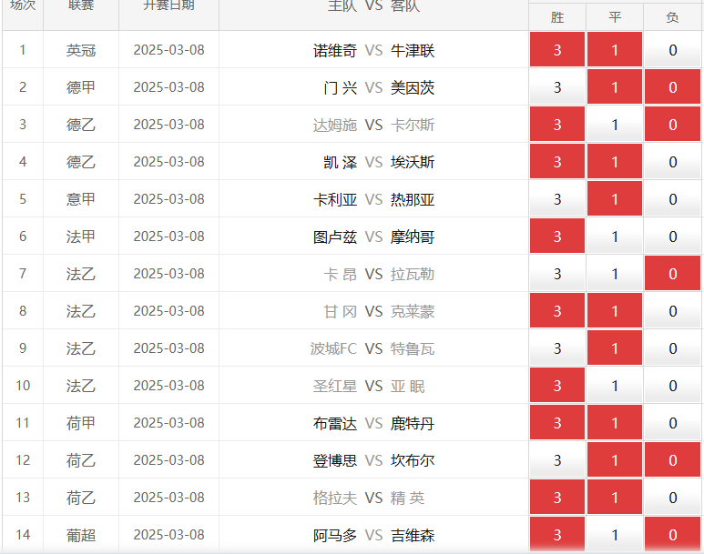This screenshot has width=704, height=554.
Task: Toggle draw (1) for 甘冈 VS 克莱蒙
Action: (615, 310)
